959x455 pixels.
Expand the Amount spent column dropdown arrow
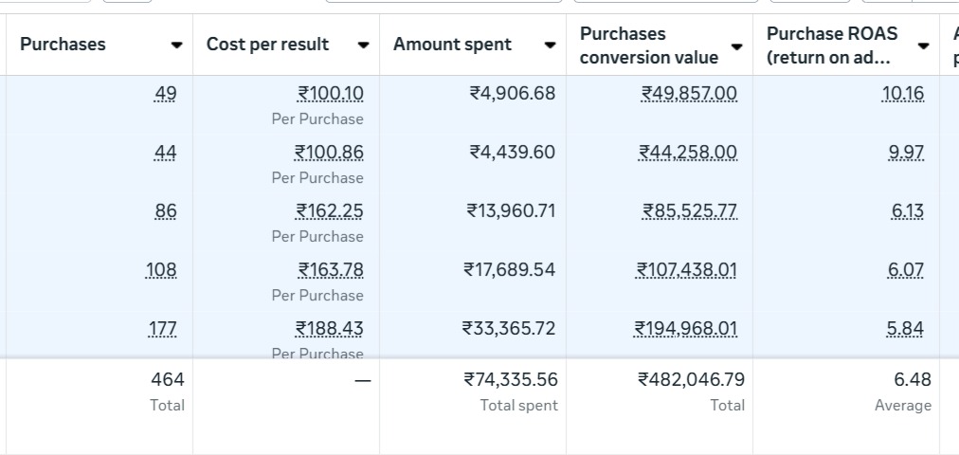(x=550, y=45)
